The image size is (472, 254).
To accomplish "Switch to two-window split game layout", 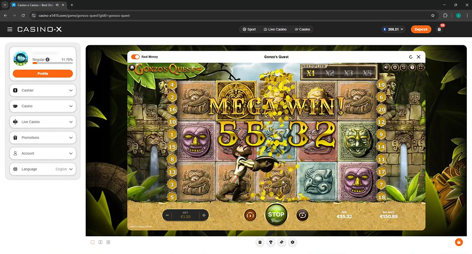I will (x=100, y=242).
